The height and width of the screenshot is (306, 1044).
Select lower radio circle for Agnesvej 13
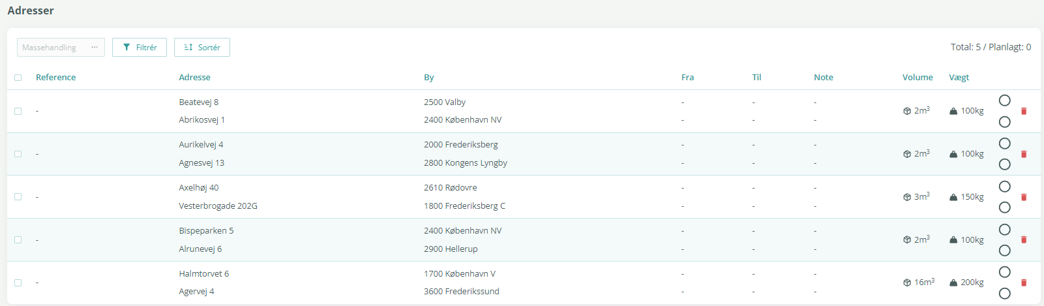(x=1005, y=164)
